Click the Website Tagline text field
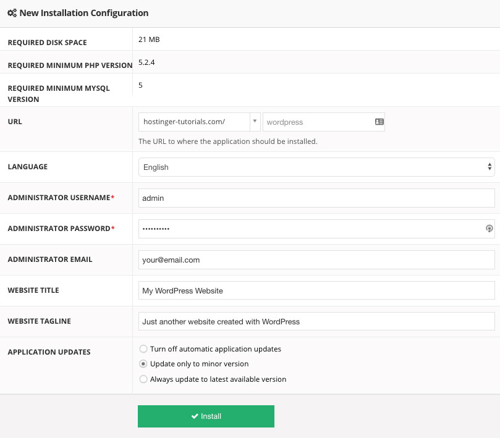500x438 pixels. [316, 322]
